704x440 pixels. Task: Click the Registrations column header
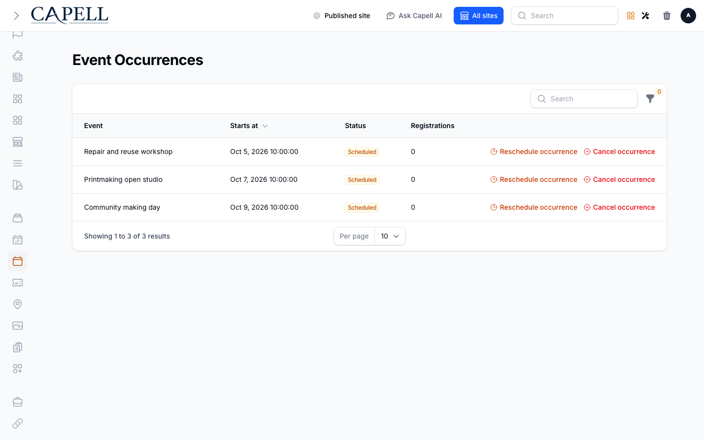pyautogui.click(x=433, y=126)
